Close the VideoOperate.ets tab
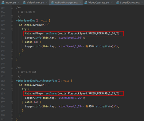Image resolution: width=144 pixels, height=121 pixels. click(x=112, y=2)
